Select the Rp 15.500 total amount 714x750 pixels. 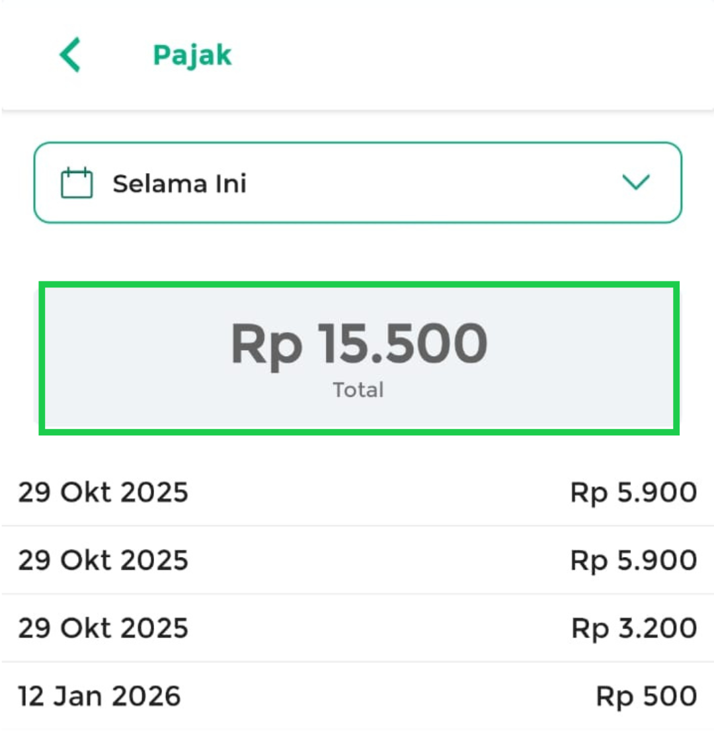coord(359,344)
